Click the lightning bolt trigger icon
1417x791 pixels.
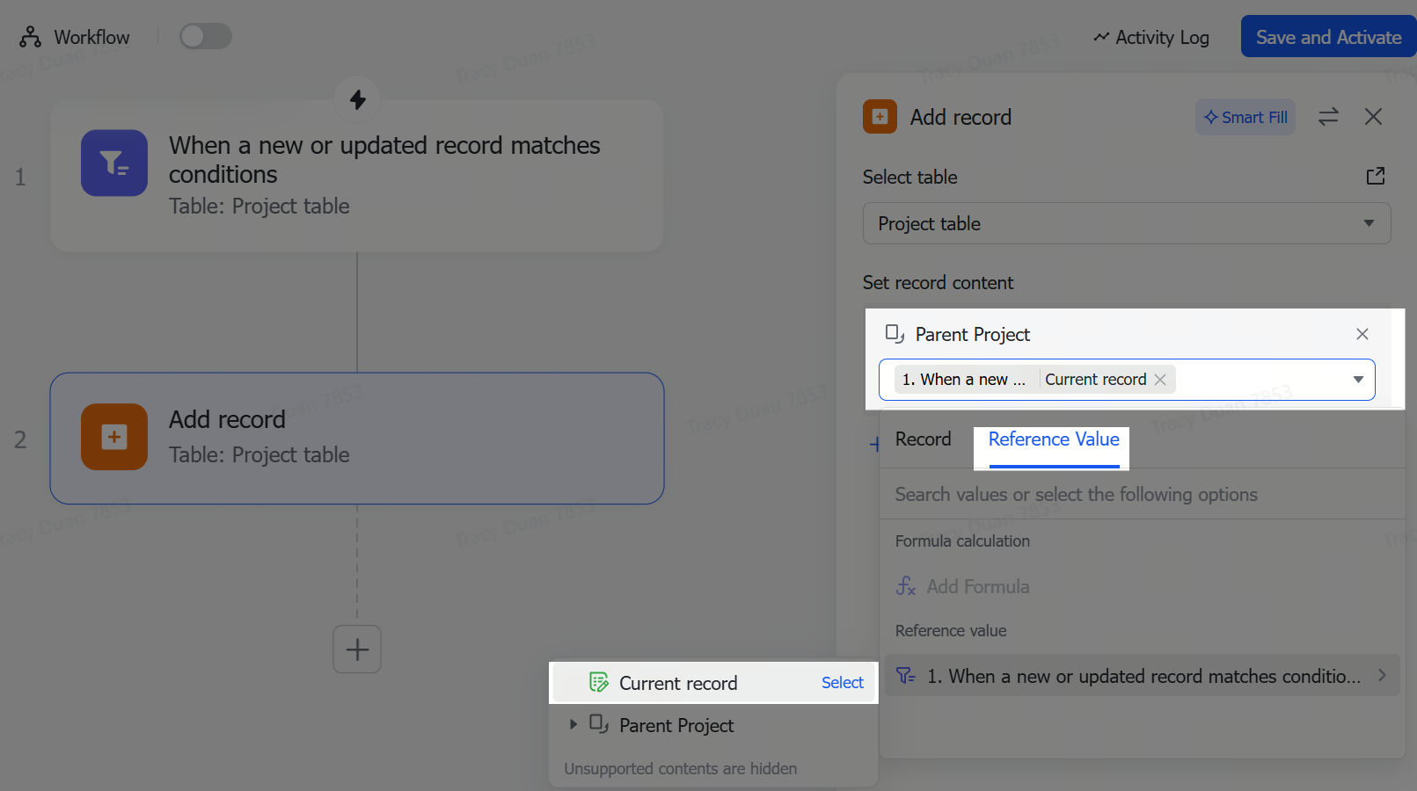pos(357,99)
